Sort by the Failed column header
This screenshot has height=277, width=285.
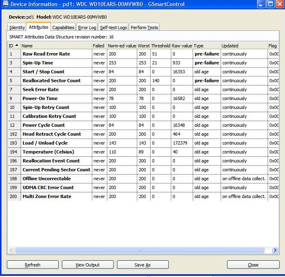point(99,46)
